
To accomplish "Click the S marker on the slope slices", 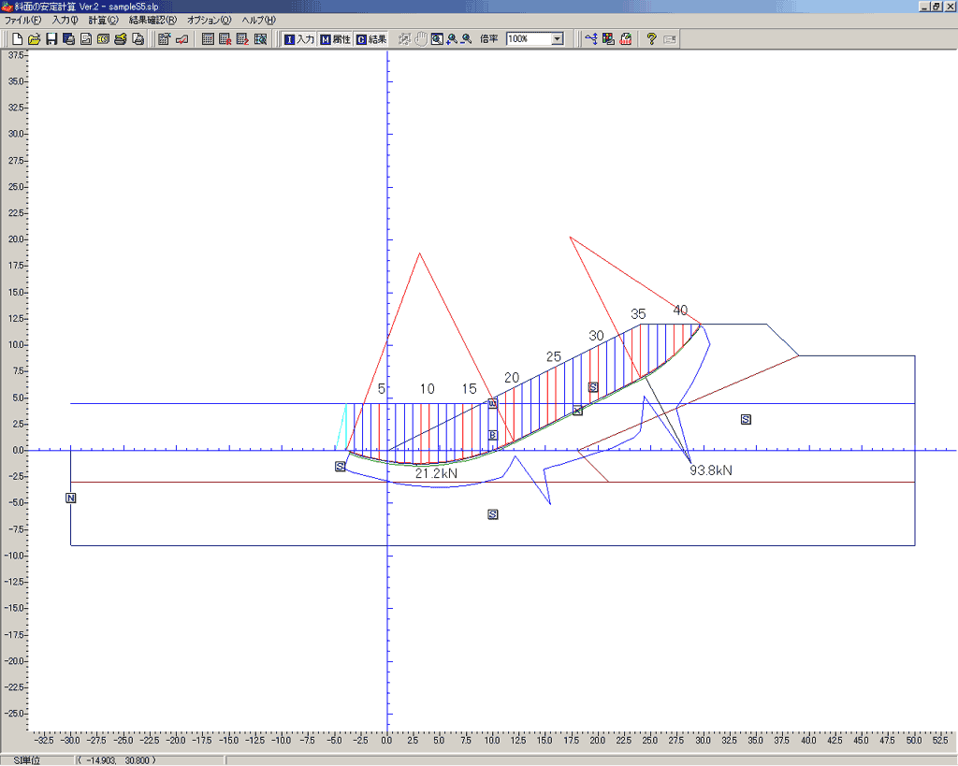I will click(x=592, y=387).
